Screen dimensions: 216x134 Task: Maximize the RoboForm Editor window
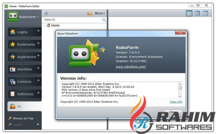point(198,5)
